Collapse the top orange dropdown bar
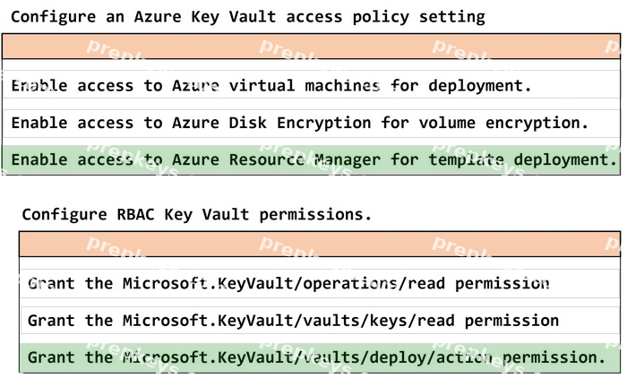The width and height of the screenshot is (627, 378). (x=311, y=47)
